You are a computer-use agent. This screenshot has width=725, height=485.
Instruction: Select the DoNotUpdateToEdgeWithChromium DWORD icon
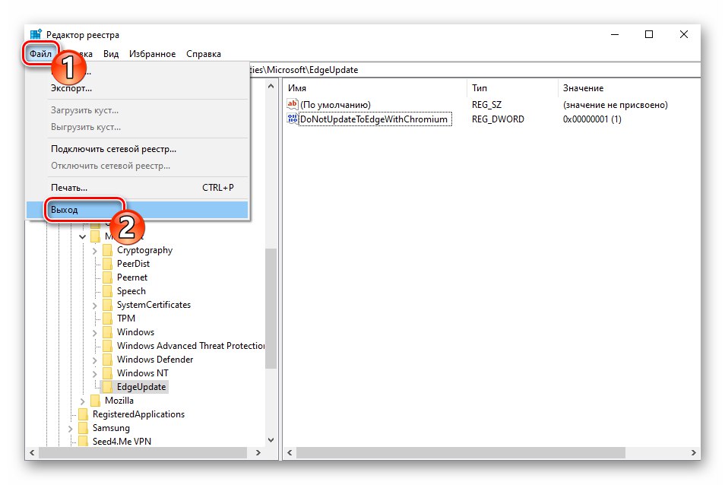293,119
